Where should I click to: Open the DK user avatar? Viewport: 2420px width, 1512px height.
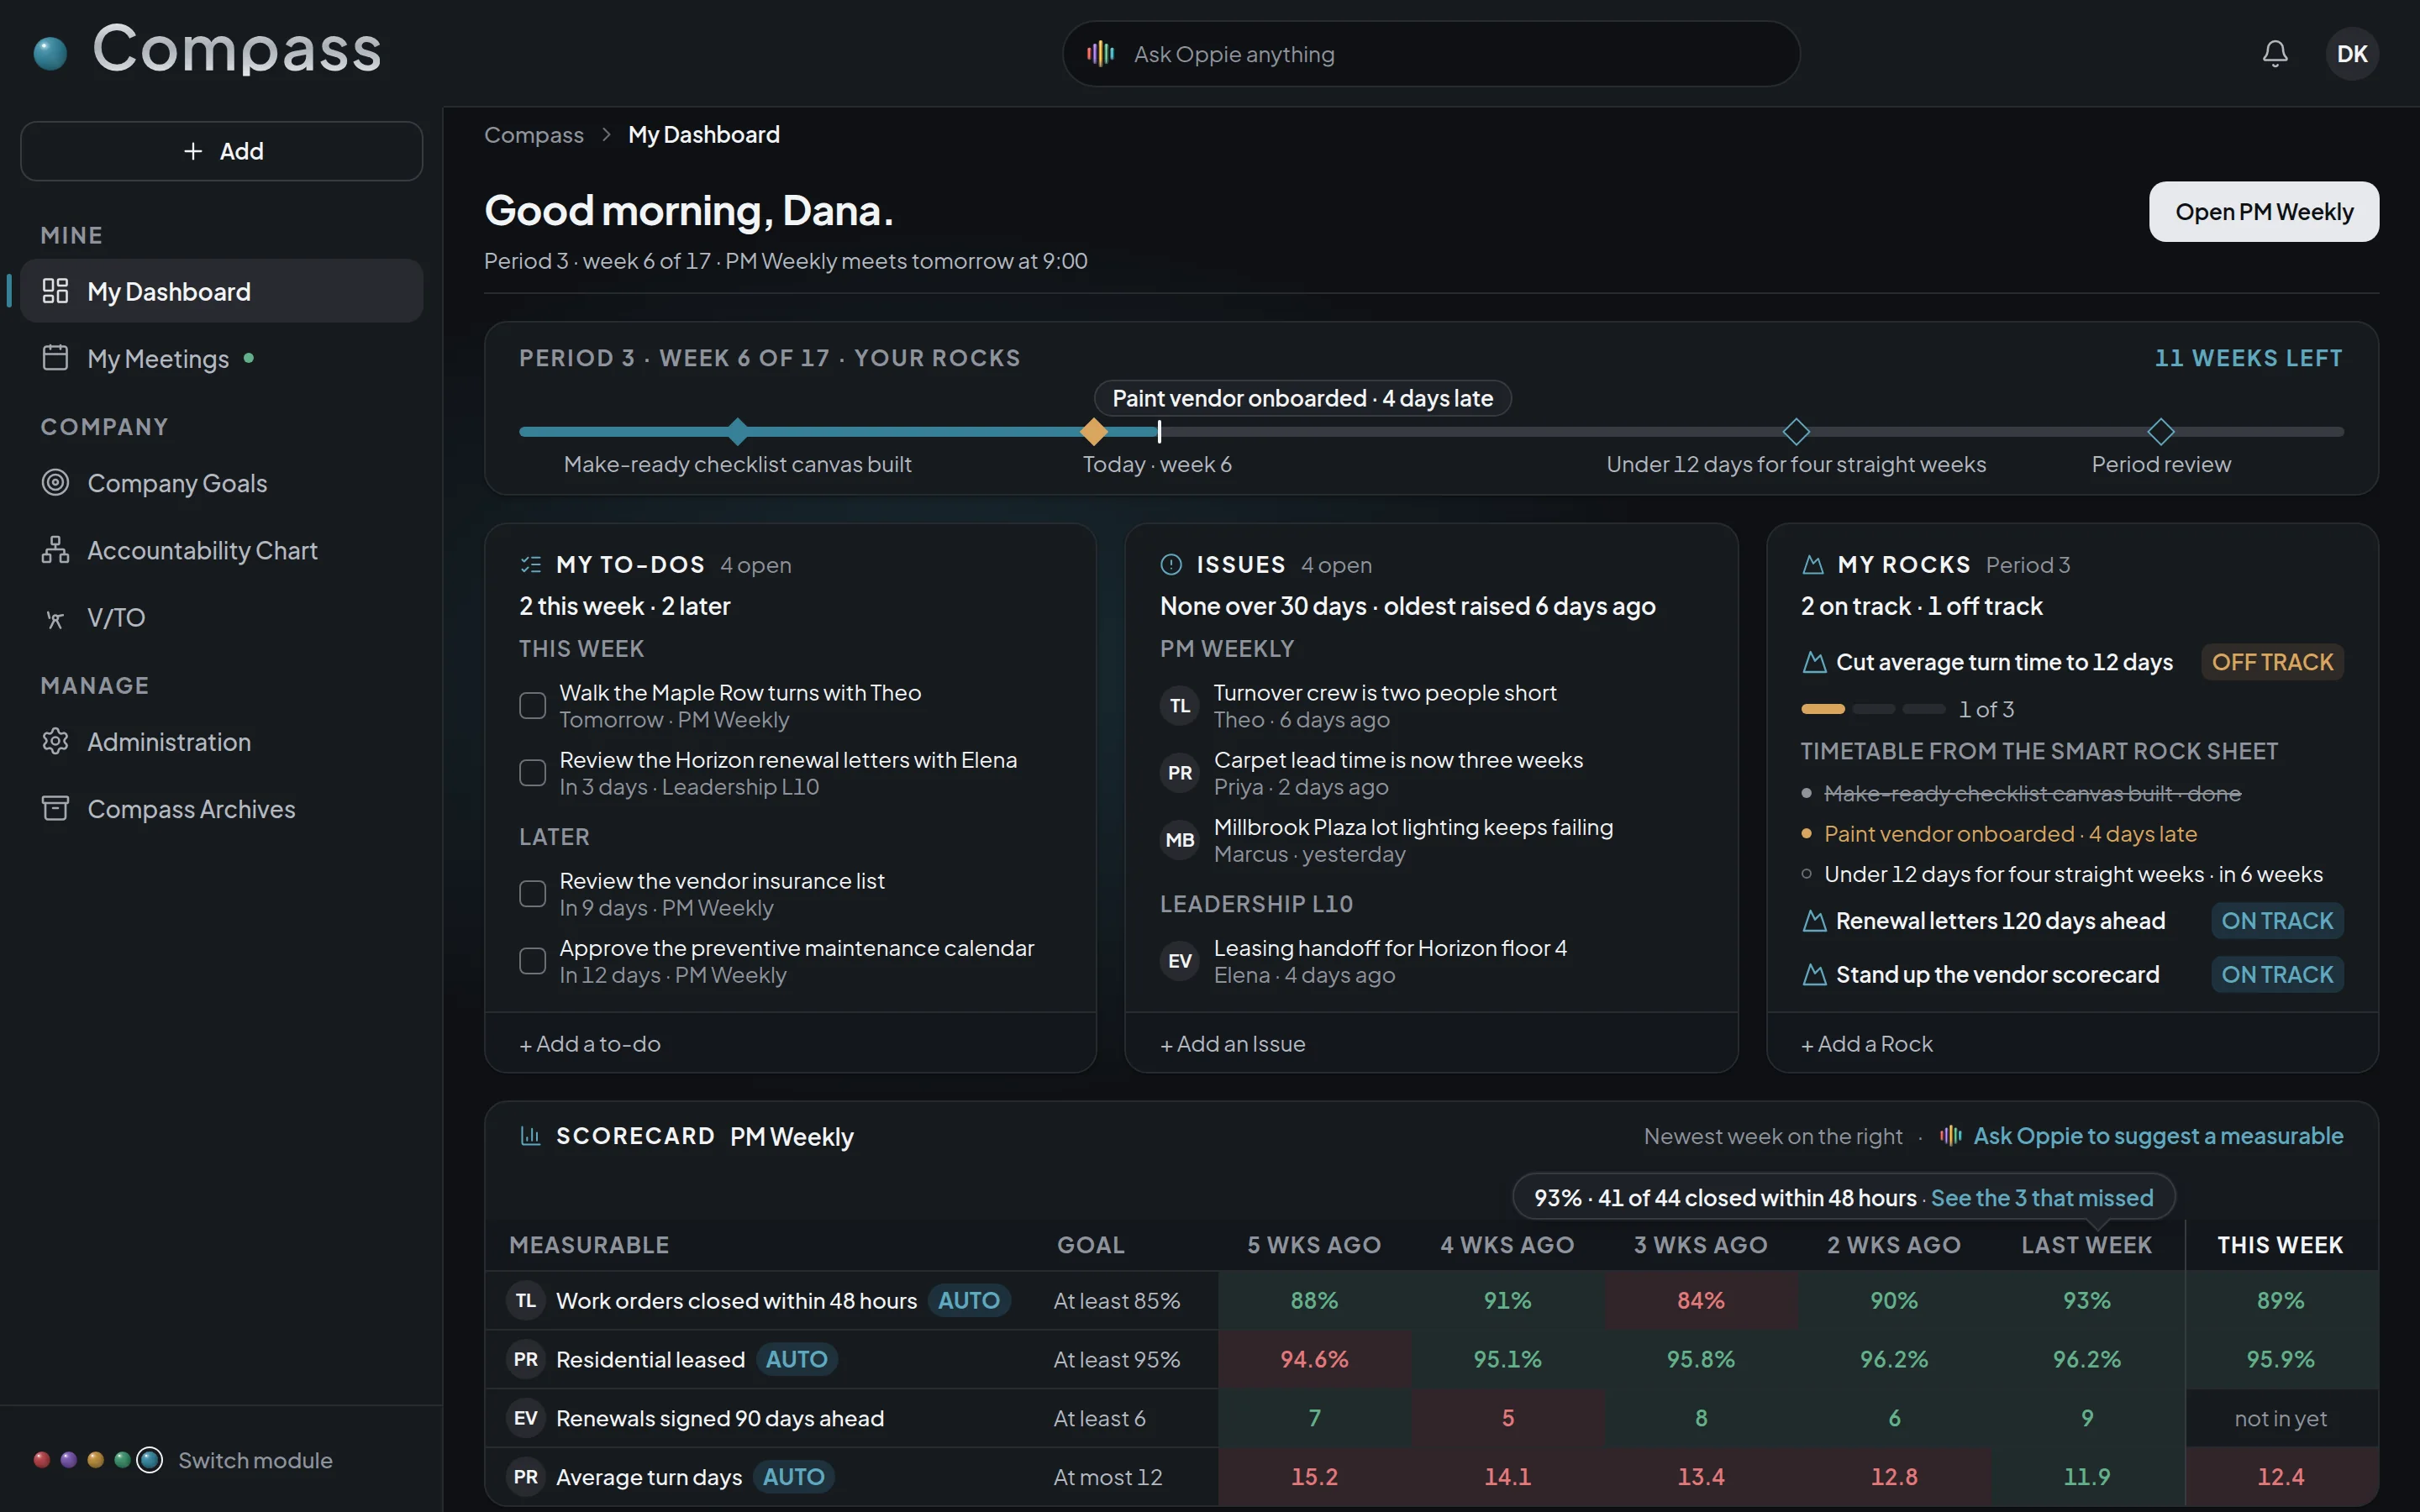pos(2352,54)
